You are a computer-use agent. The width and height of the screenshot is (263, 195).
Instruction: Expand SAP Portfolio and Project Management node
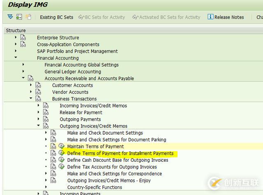point(16,51)
